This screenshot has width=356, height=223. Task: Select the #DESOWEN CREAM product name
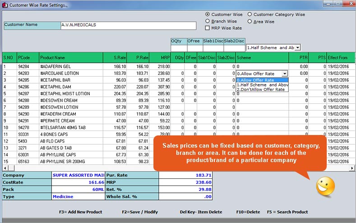pyautogui.click(x=59, y=100)
